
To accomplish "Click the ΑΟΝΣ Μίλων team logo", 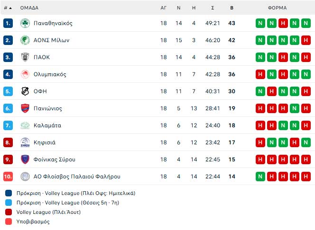I will coord(25,40).
